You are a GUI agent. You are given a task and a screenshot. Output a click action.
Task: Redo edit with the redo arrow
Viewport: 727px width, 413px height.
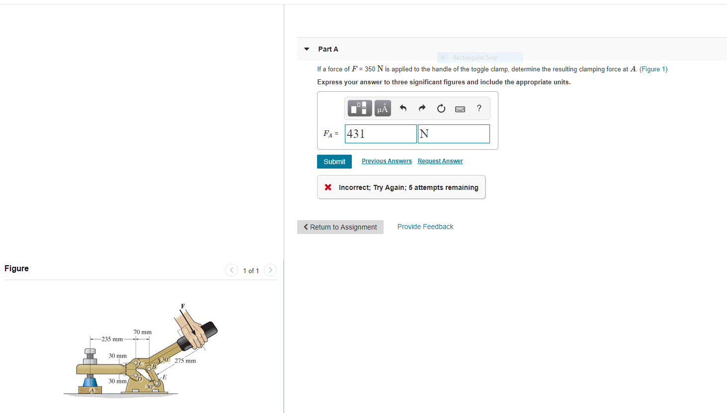[x=422, y=108]
